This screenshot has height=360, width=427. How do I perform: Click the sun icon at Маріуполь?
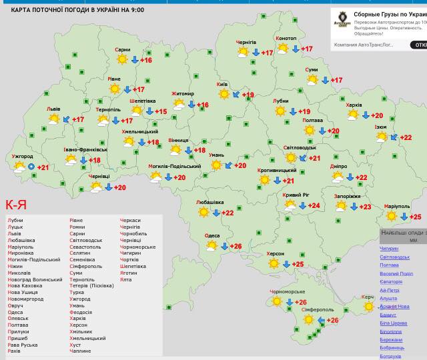392,216
